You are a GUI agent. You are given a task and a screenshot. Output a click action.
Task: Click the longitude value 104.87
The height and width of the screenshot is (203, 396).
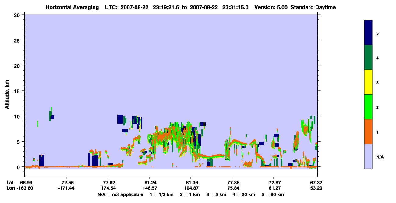click(191, 188)
